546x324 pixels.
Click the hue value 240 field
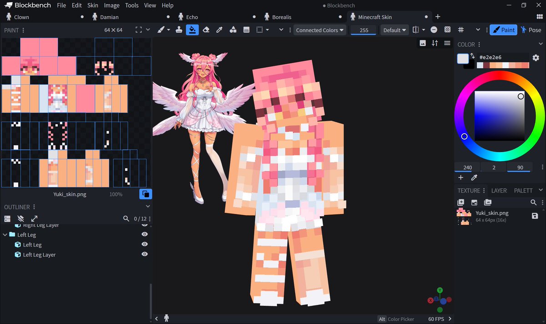pos(467,167)
